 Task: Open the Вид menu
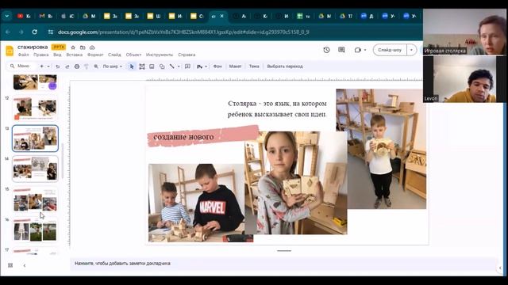click(x=57, y=55)
